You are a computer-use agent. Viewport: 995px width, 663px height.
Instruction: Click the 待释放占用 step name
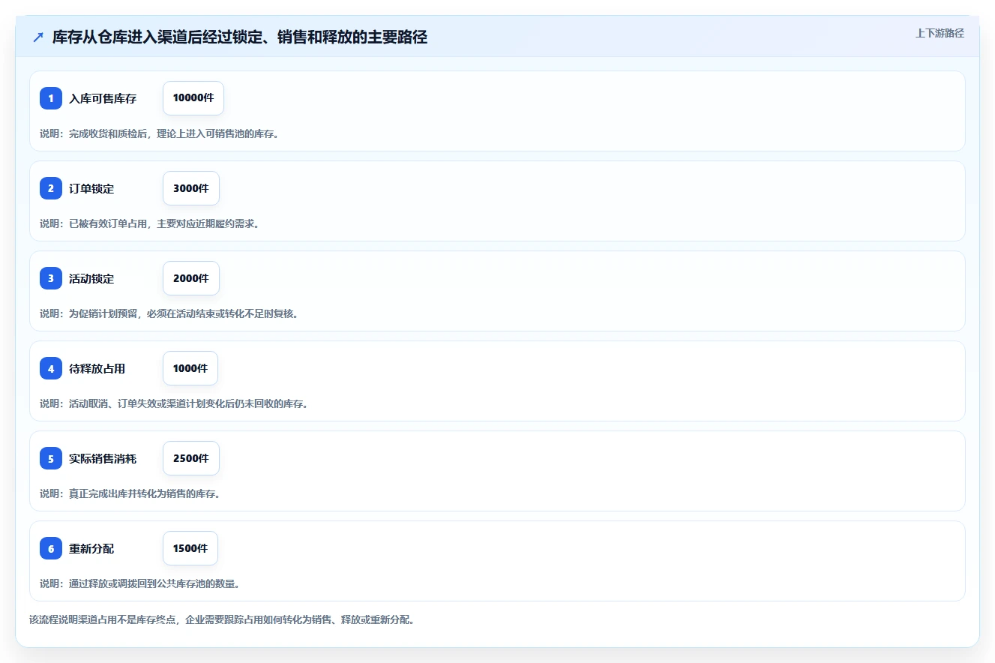tap(97, 368)
